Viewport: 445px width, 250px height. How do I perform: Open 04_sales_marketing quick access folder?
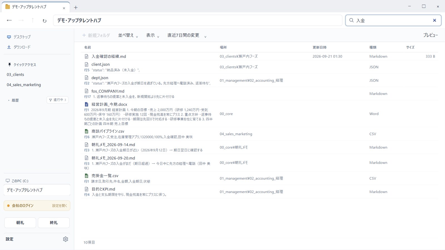click(x=24, y=85)
